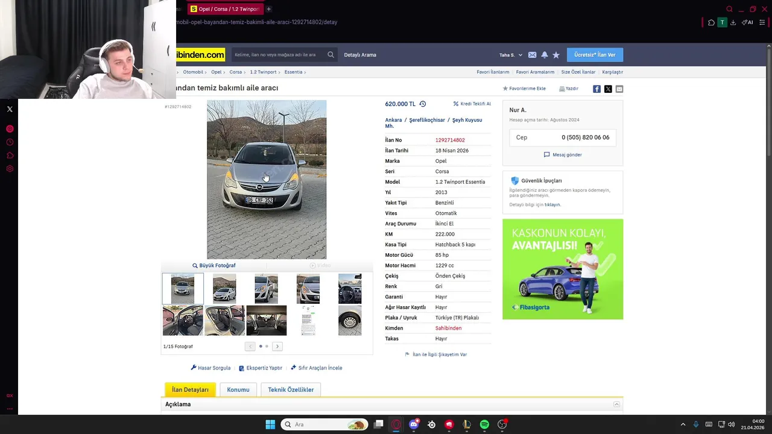Screen dimensions: 772x434
Task: Open Detaylı Arama link
Action: click(x=360, y=55)
